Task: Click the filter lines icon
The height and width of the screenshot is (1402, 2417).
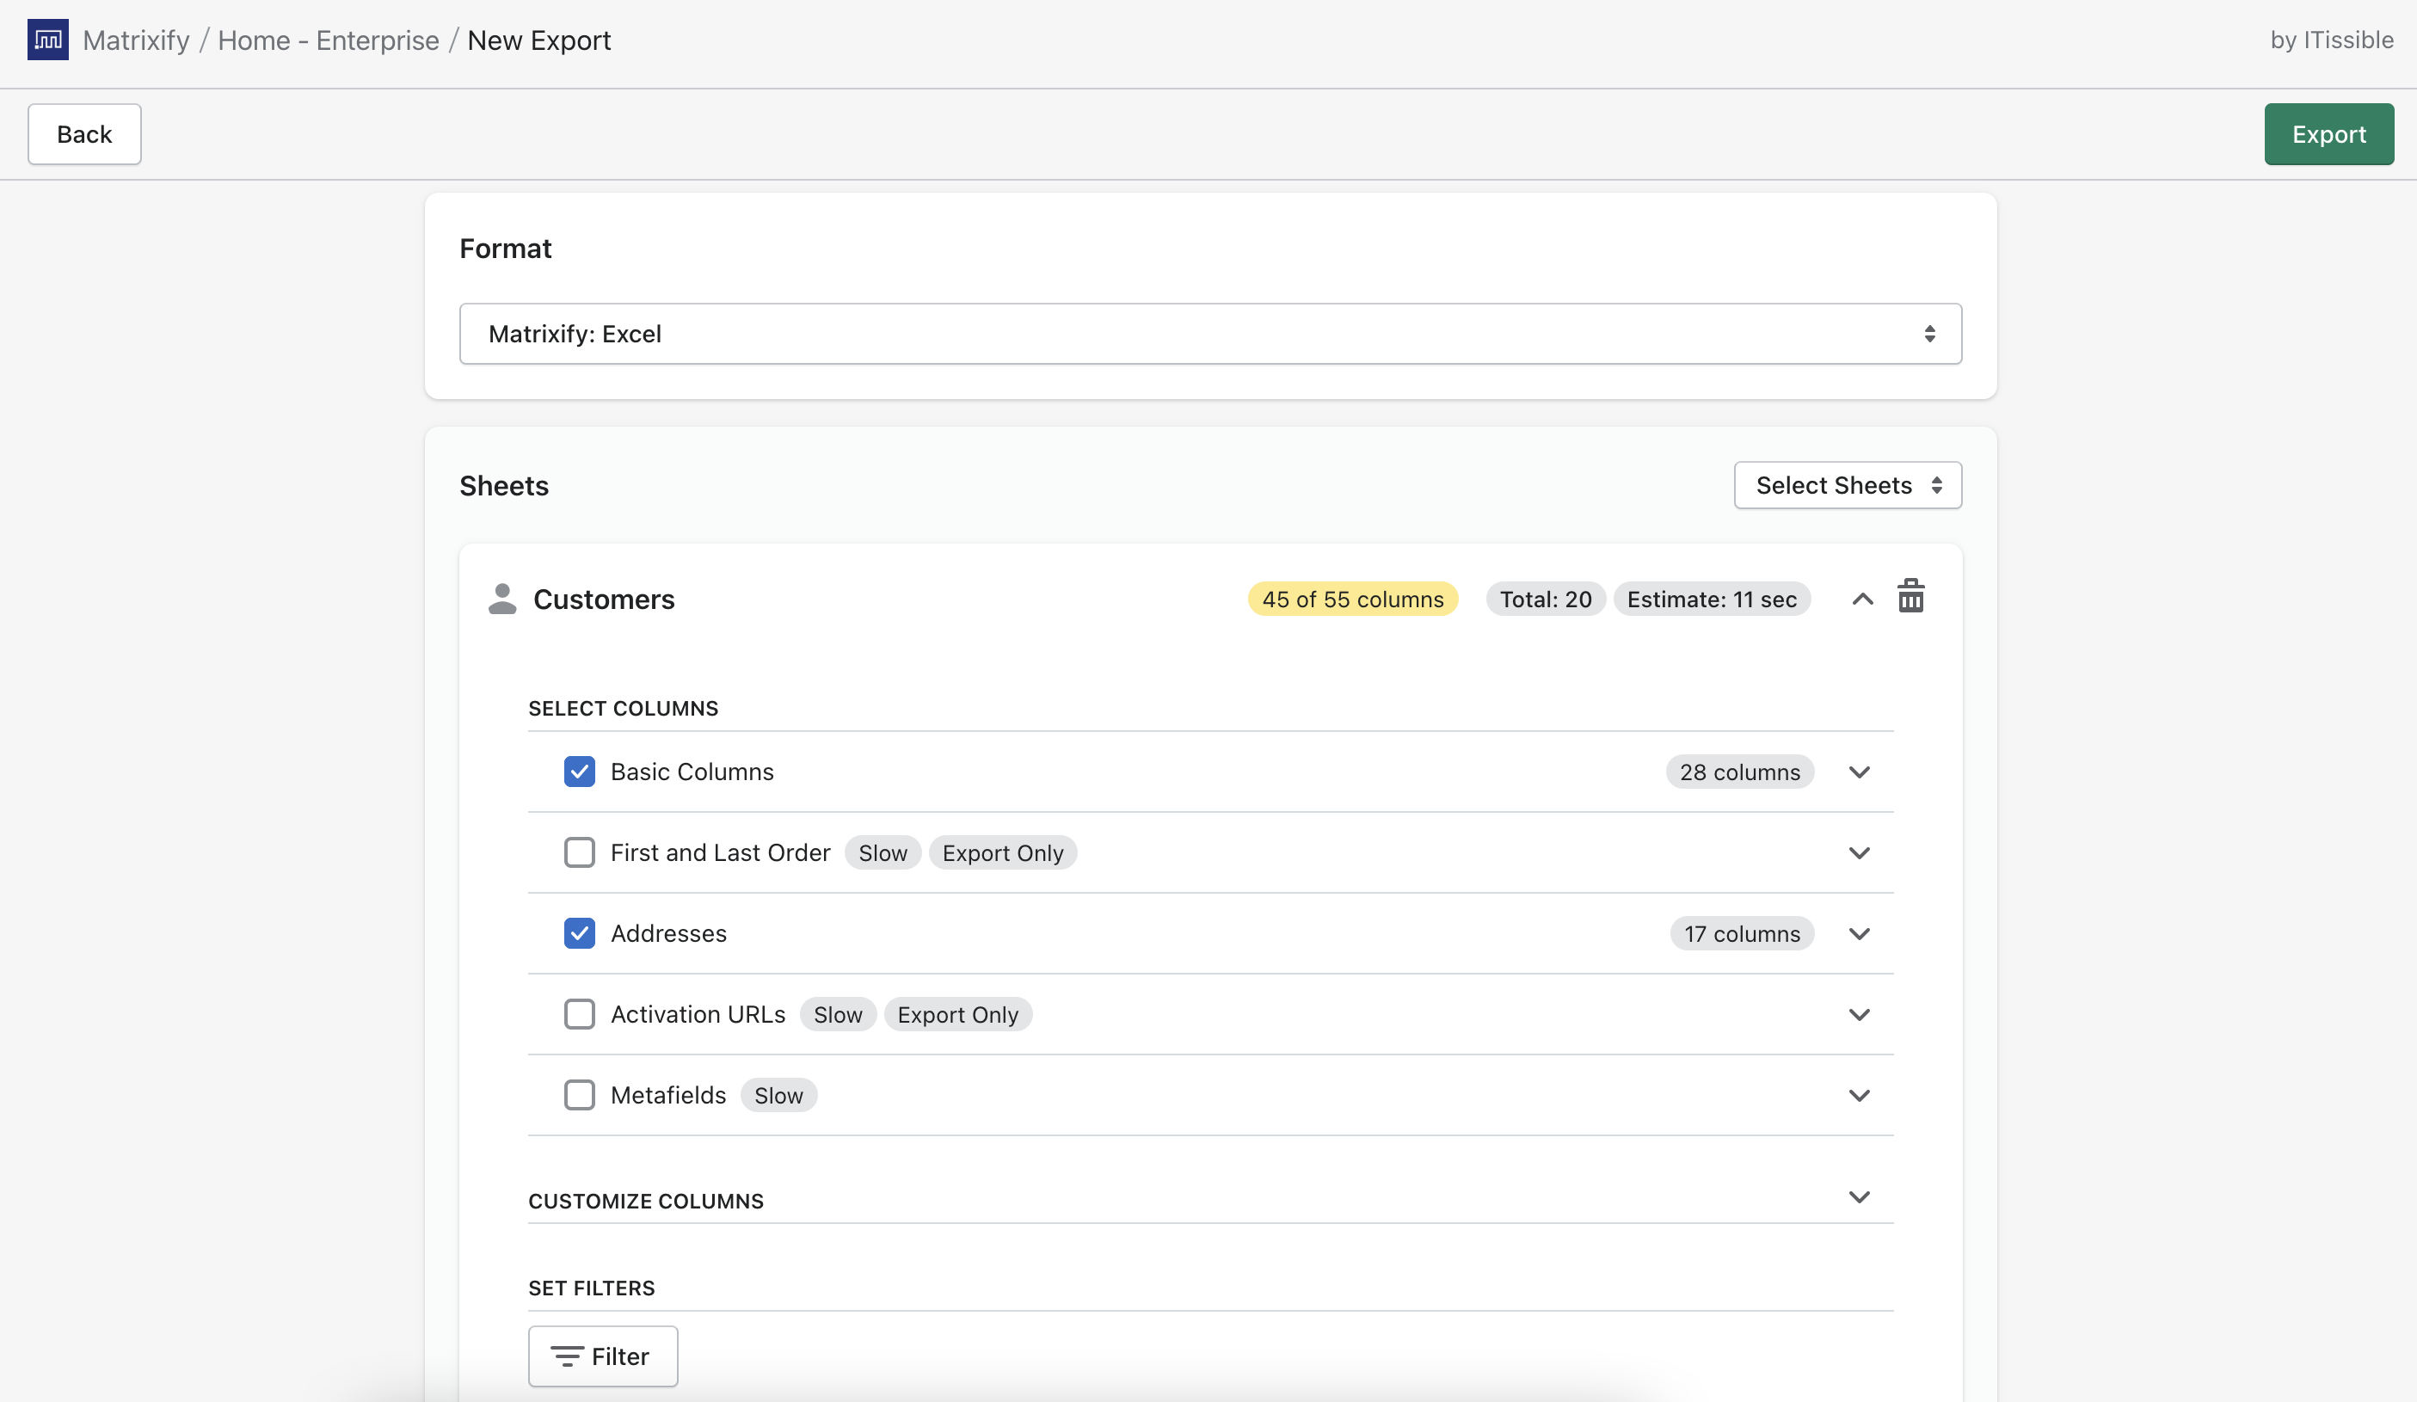Action: (x=566, y=1356)
